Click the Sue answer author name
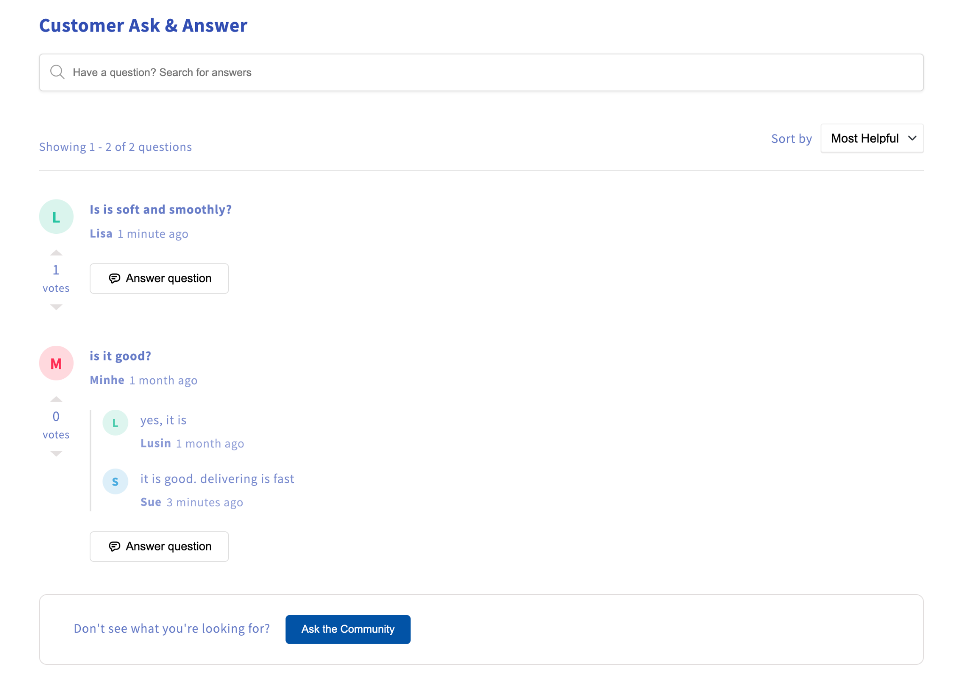Screen dimensions: 963x686 click(x=150, y=502)
